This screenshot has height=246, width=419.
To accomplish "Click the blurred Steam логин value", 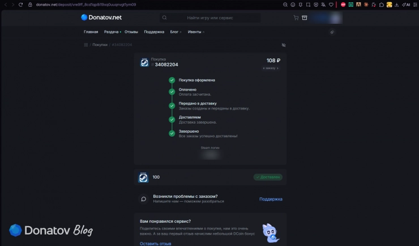I will click(211, 155).
